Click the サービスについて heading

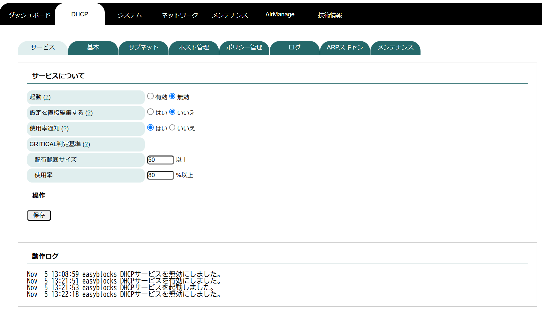tap(58, 76)
